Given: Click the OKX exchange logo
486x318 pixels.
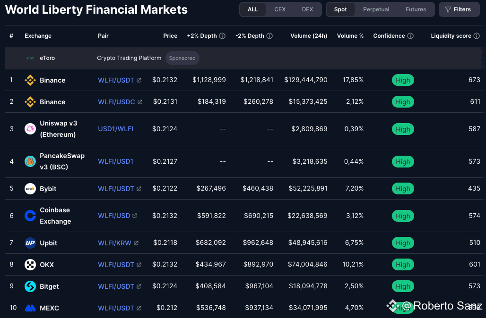Looking at the screenshot, I should (x=30, y=265).
